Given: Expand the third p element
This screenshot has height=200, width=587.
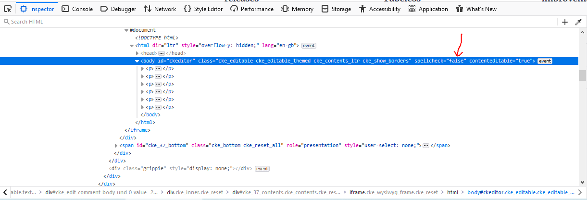Looking at the screenshot, I should (142, 84).
